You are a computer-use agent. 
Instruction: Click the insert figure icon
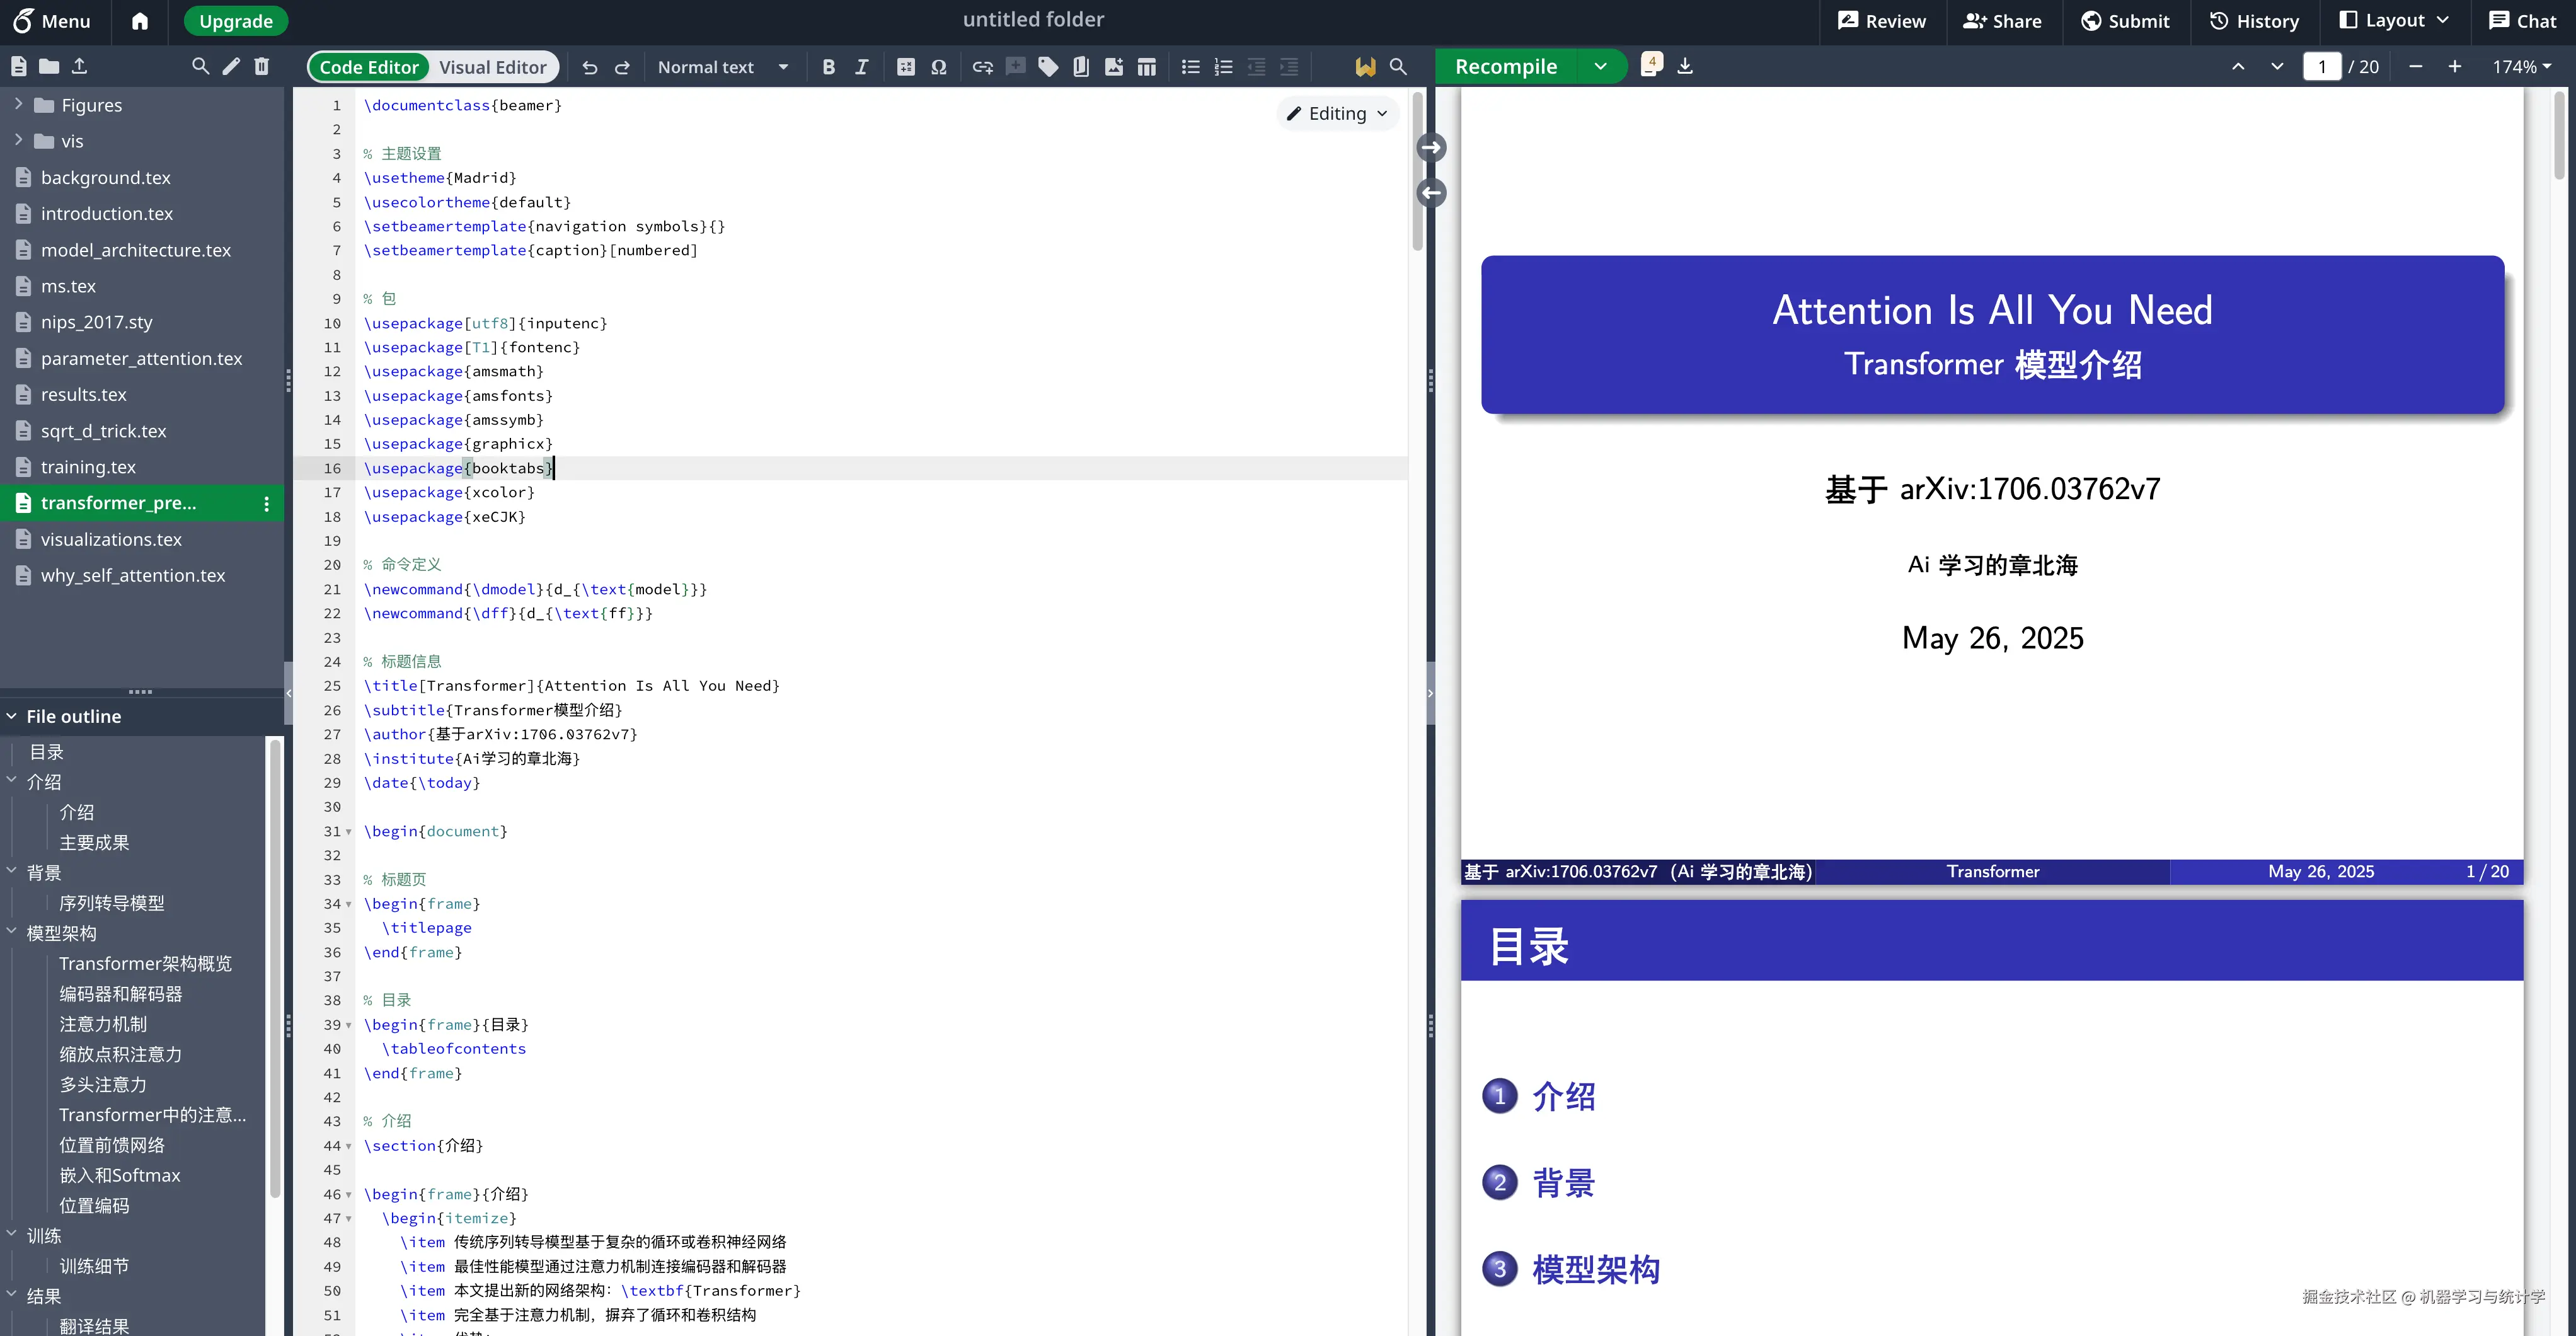coord(1113,67)
